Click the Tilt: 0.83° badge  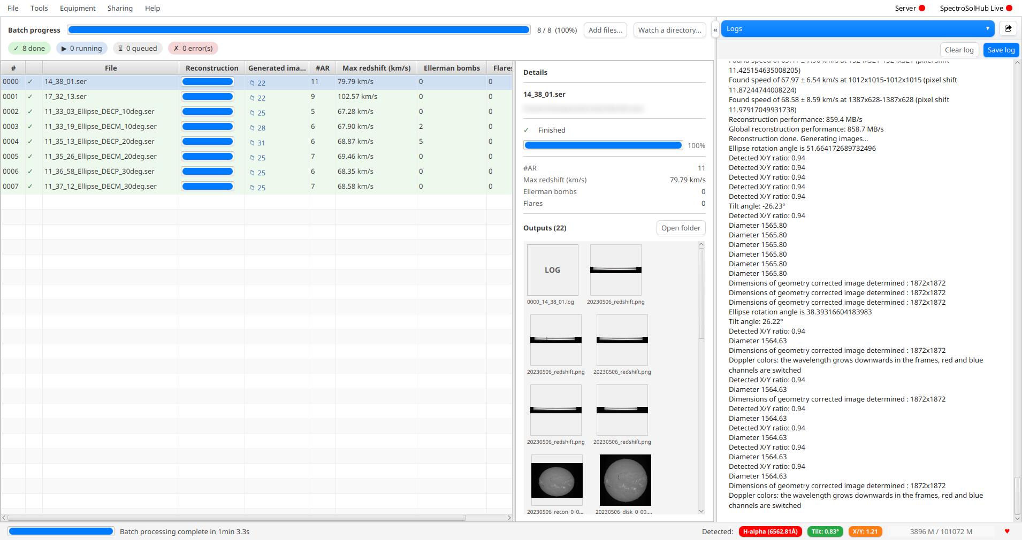tap(825, 531)
